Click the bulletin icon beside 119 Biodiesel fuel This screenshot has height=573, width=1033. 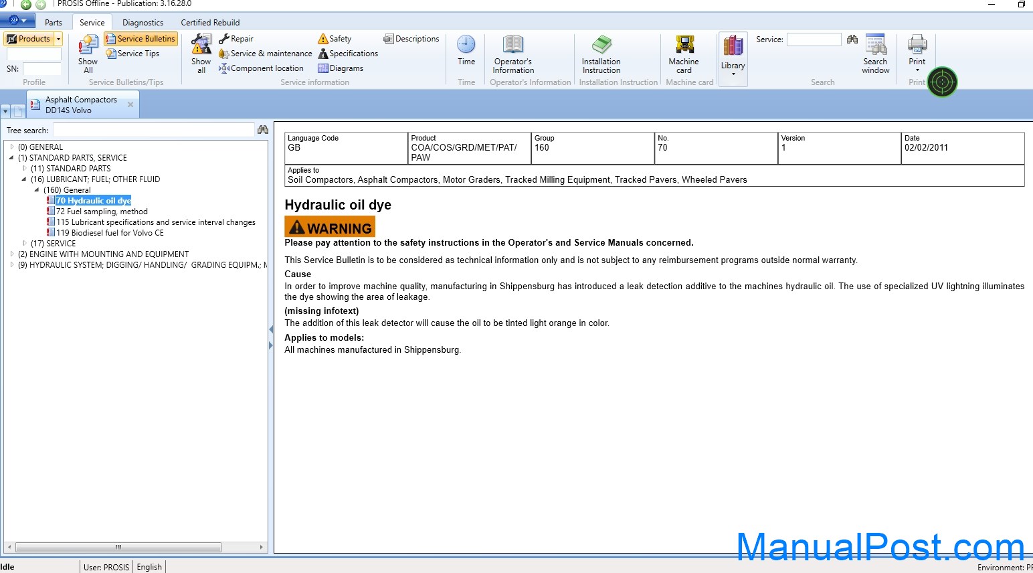point(51,233)
